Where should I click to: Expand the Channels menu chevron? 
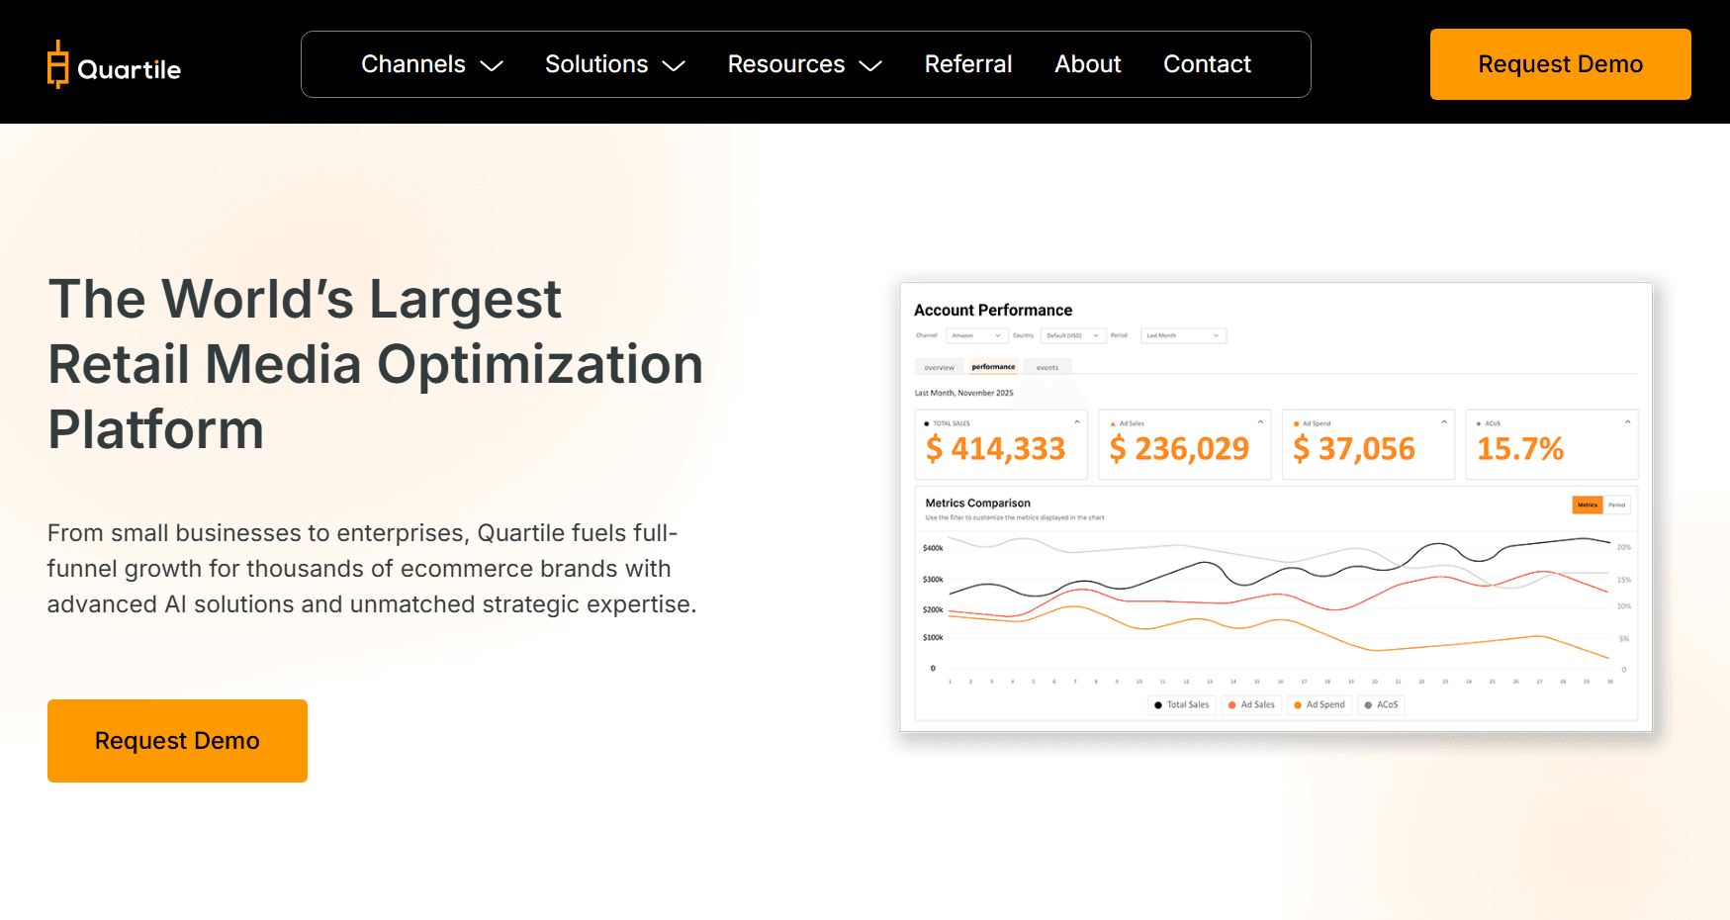(x=492, y=65)
